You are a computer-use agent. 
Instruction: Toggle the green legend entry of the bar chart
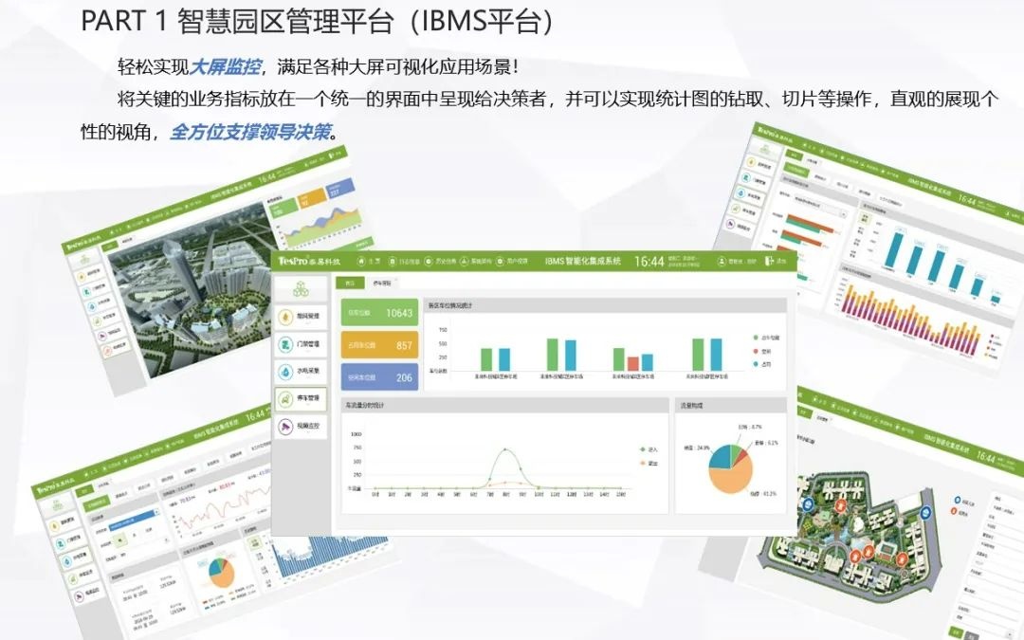click(x=766, y=338)
